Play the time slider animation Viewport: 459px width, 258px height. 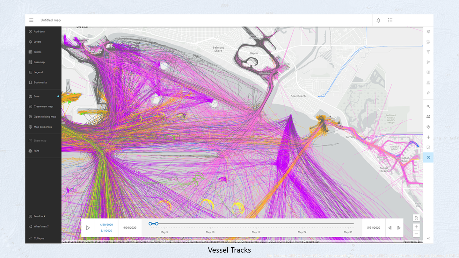pyautogui.click(x=88, y=227)
